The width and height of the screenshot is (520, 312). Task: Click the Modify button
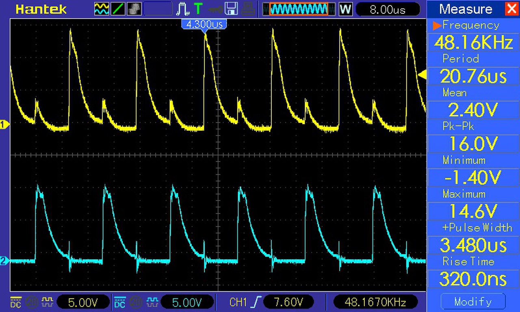click(473, 301)
